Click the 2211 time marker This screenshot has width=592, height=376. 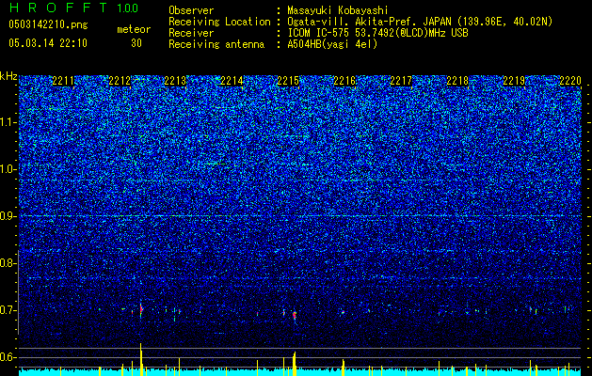tap(63, 81)
